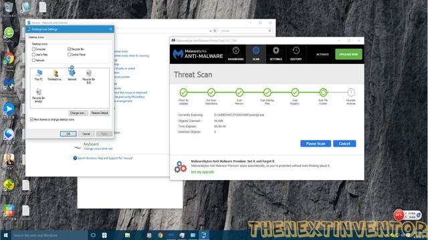This screenshot has width=428, height=240.
Task: Click the Scan Registry step circle
Action: pyautogui.click(x=295, y=93)
